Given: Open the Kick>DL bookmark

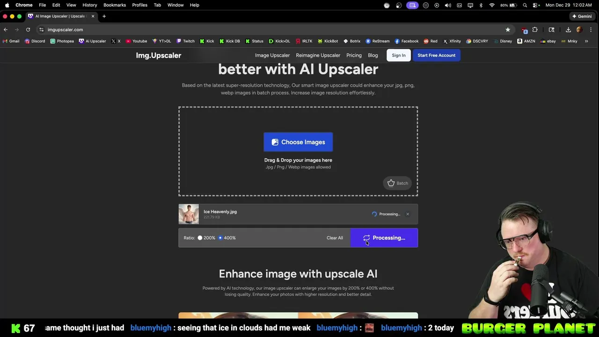Looking at the screenshot, I should click(x=279, y=41).
